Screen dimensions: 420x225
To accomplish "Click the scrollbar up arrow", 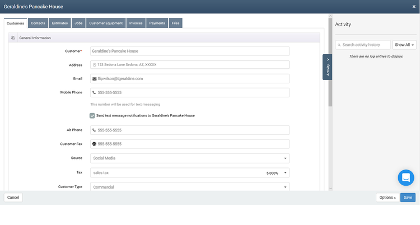I will point(330,16).
